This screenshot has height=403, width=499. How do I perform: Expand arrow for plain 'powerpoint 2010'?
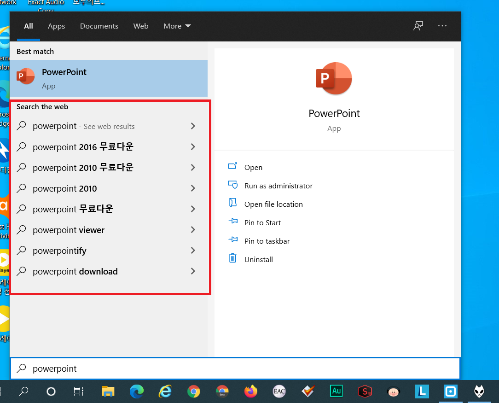tap(193, 188)
